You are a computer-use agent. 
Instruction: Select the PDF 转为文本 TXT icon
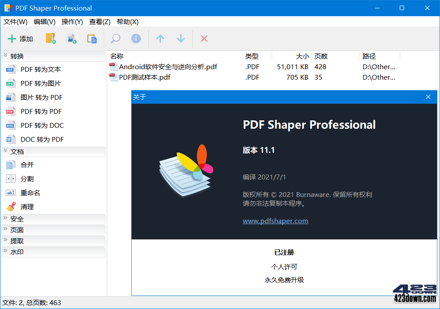pyautogui.click(x=10, y=70)
